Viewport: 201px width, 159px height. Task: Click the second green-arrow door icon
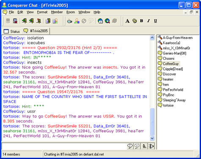click(31, 21)
